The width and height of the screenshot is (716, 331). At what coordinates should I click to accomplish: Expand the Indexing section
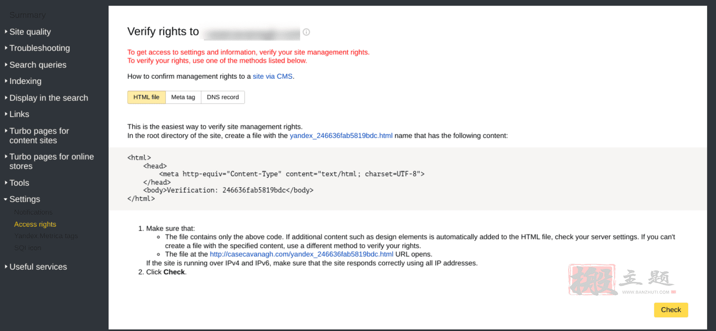(x=25, y=81)
